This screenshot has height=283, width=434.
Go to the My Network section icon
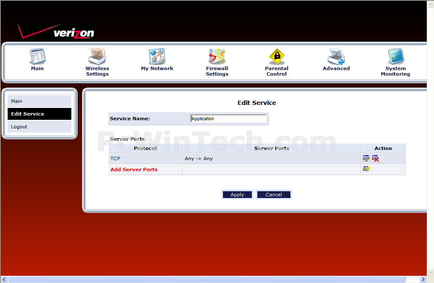(x=157, y=57)
